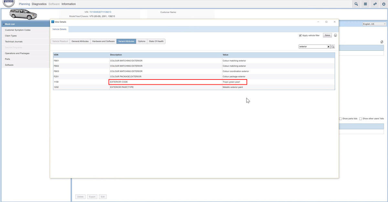Click the Save button
Viewport: 388px width, 202px height.
[x=327, y=35]
